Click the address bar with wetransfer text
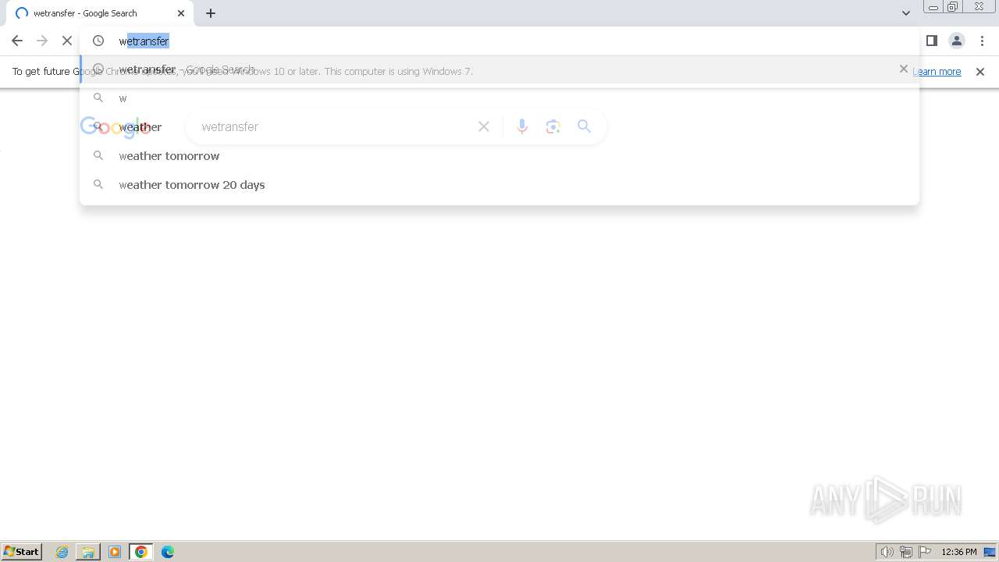The image size is (999, 562). [x=499, y=41]
